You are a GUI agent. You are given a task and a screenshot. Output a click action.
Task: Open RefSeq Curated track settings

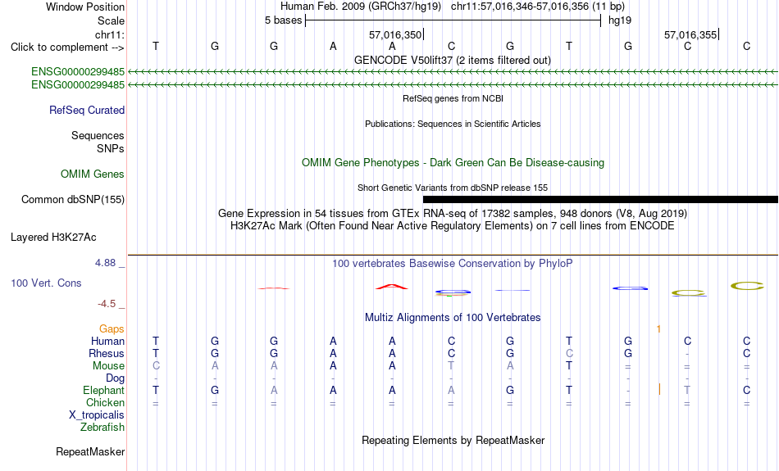[87, 111]
